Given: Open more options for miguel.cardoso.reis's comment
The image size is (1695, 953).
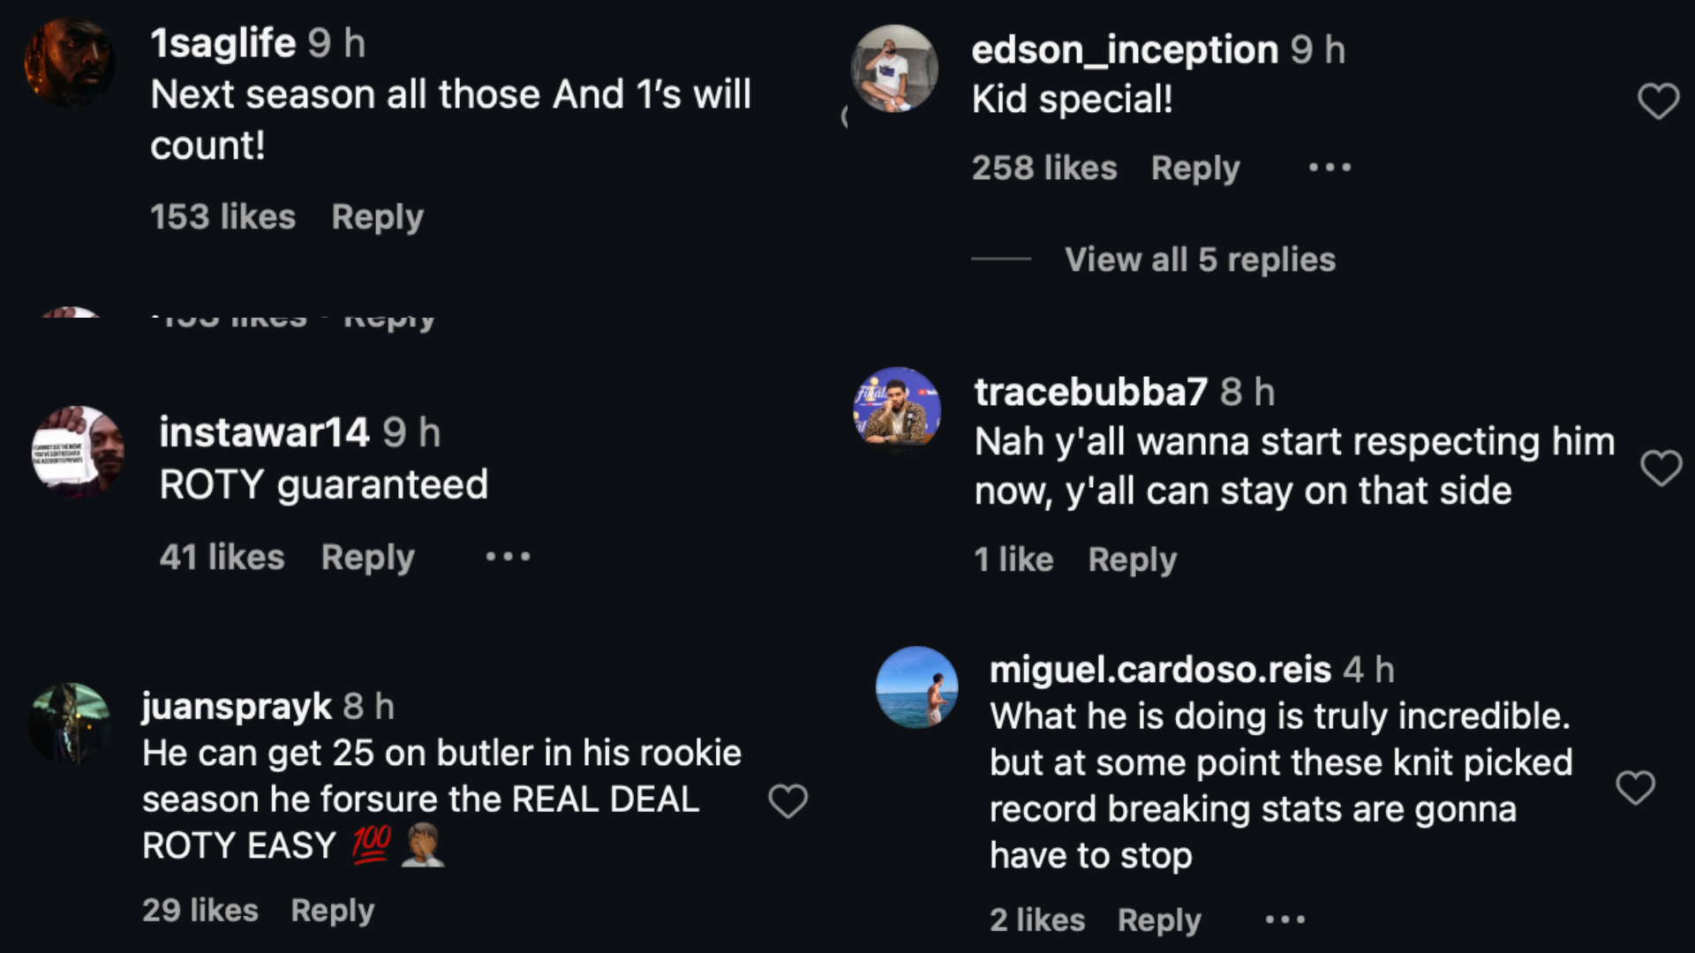Looking at the screenshot, I should point(1284,919).
